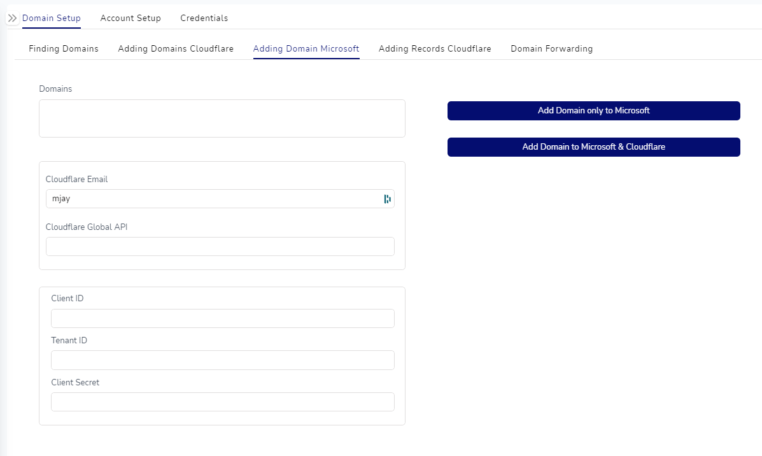This screenshot has height=456, width=762.
Task: Click the Cloudflare Email label
Action: pos(77,180)
